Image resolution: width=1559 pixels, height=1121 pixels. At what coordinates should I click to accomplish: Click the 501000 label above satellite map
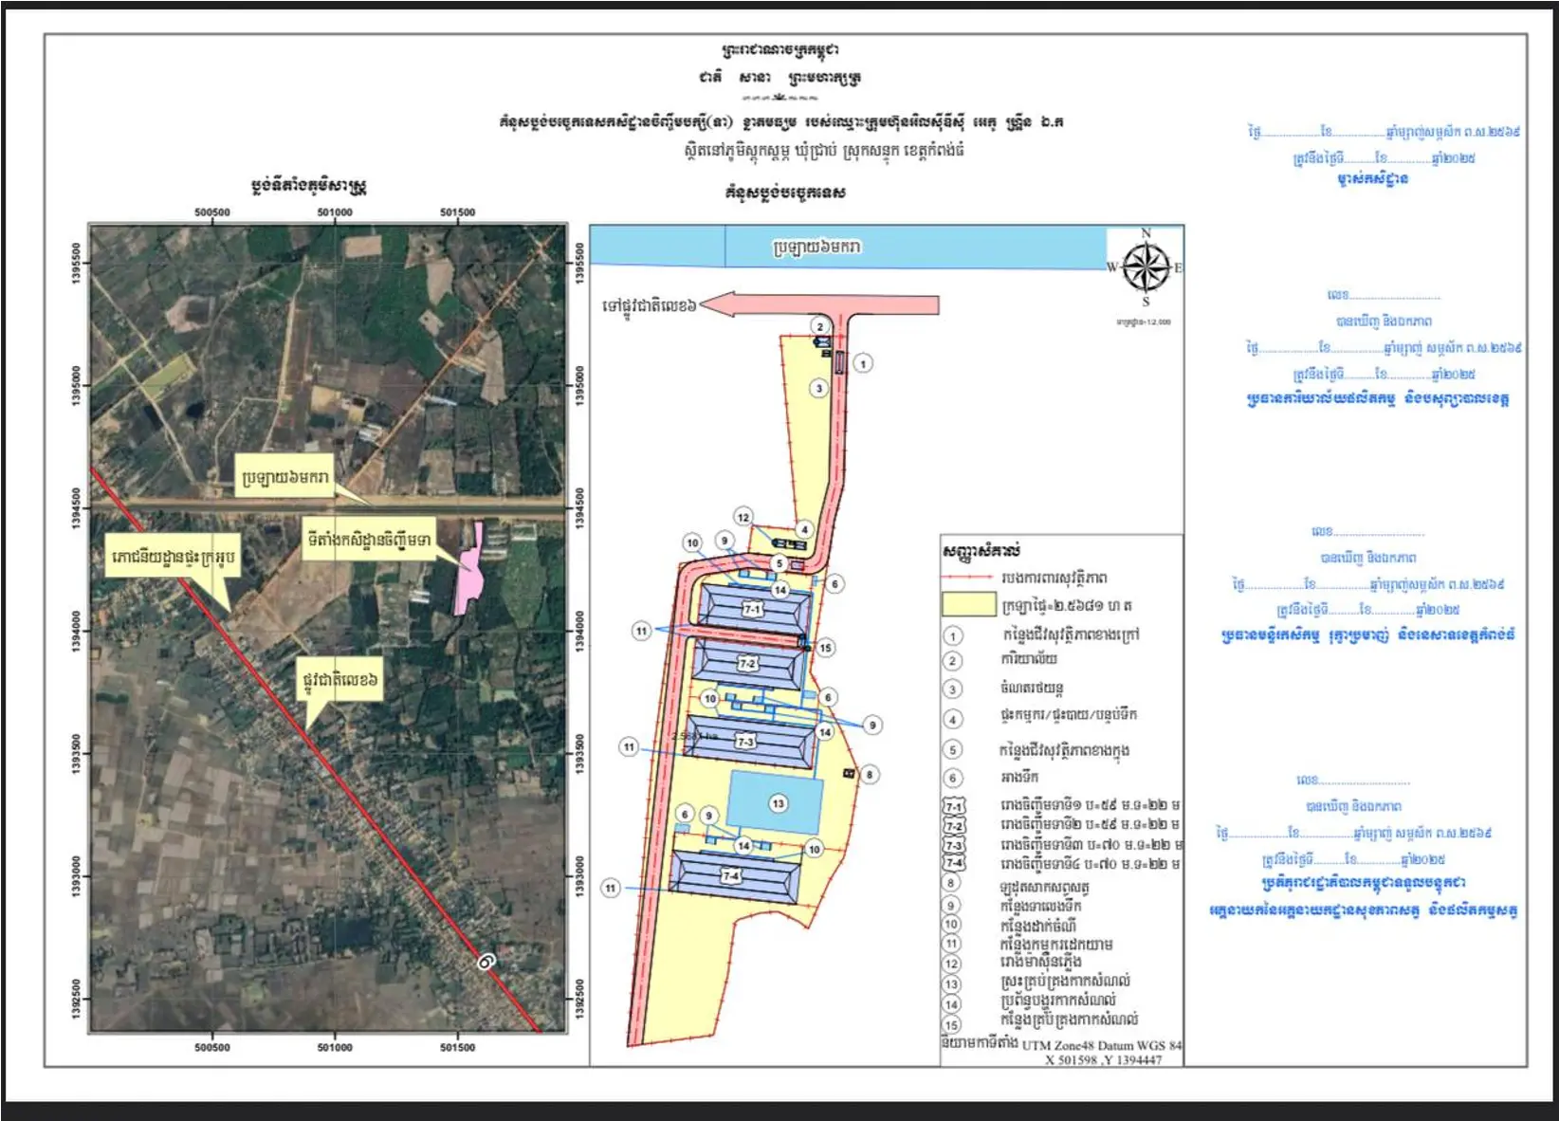coord(335,212)
